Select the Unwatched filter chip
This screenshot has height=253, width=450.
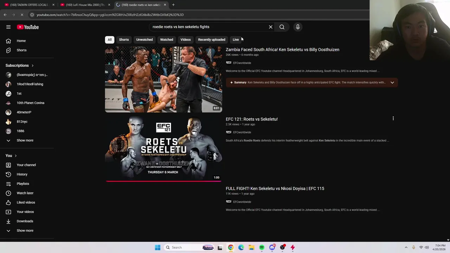pos(144,39)
